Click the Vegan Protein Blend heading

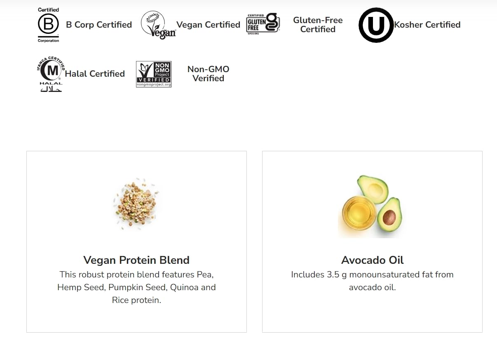[x=136, y=260]
